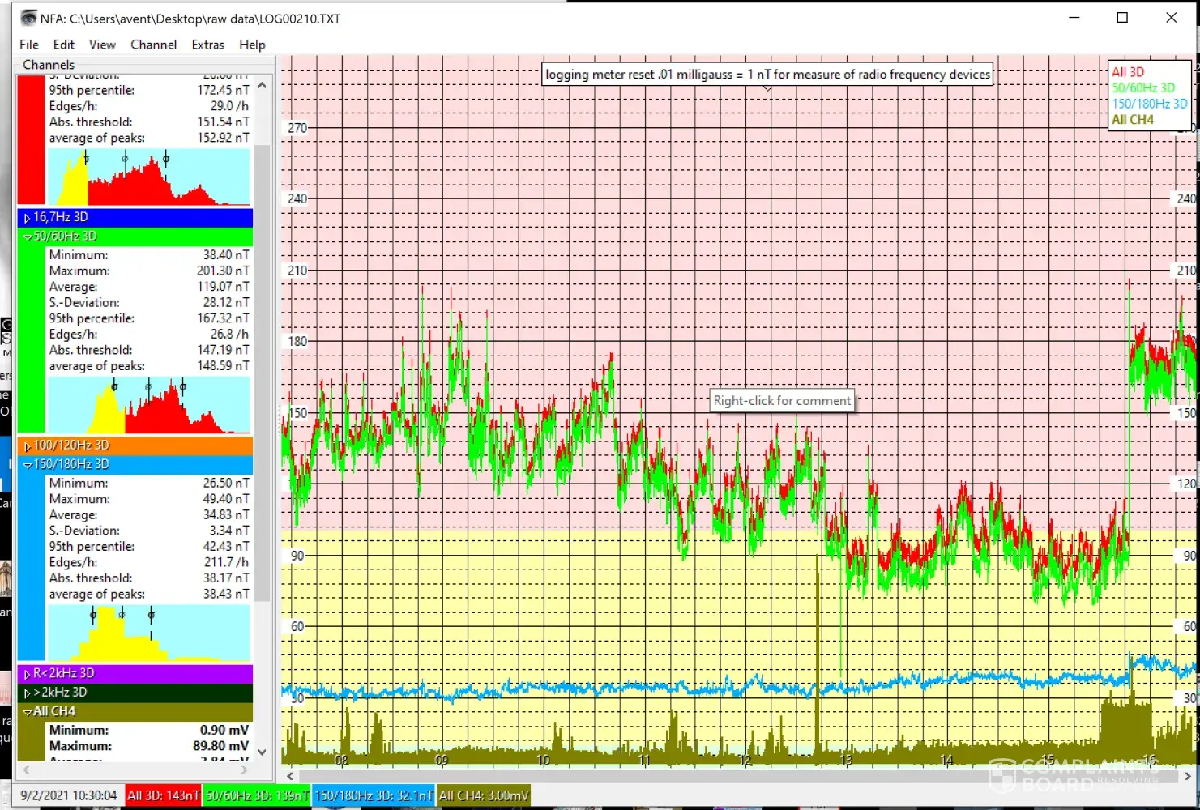Screen dimensions: 1200x810
Task: Expand the 16,7Hz 3D channel
Action: click(28, 218)
